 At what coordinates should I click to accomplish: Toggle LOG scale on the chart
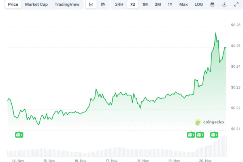click(x=198, y=4)
